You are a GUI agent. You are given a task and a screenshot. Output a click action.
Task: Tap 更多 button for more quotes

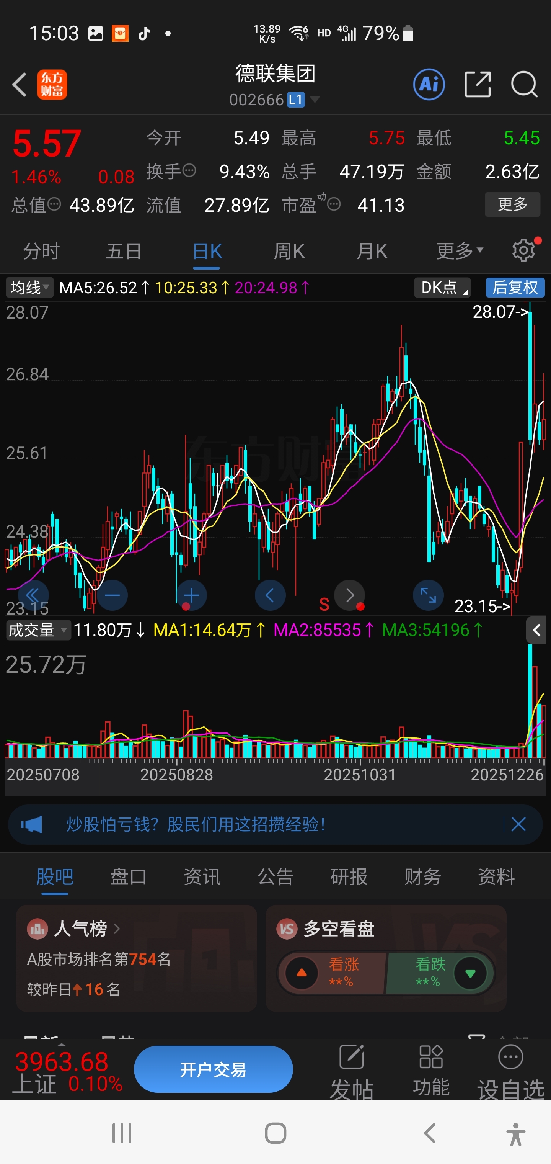(x=513, y=204)
